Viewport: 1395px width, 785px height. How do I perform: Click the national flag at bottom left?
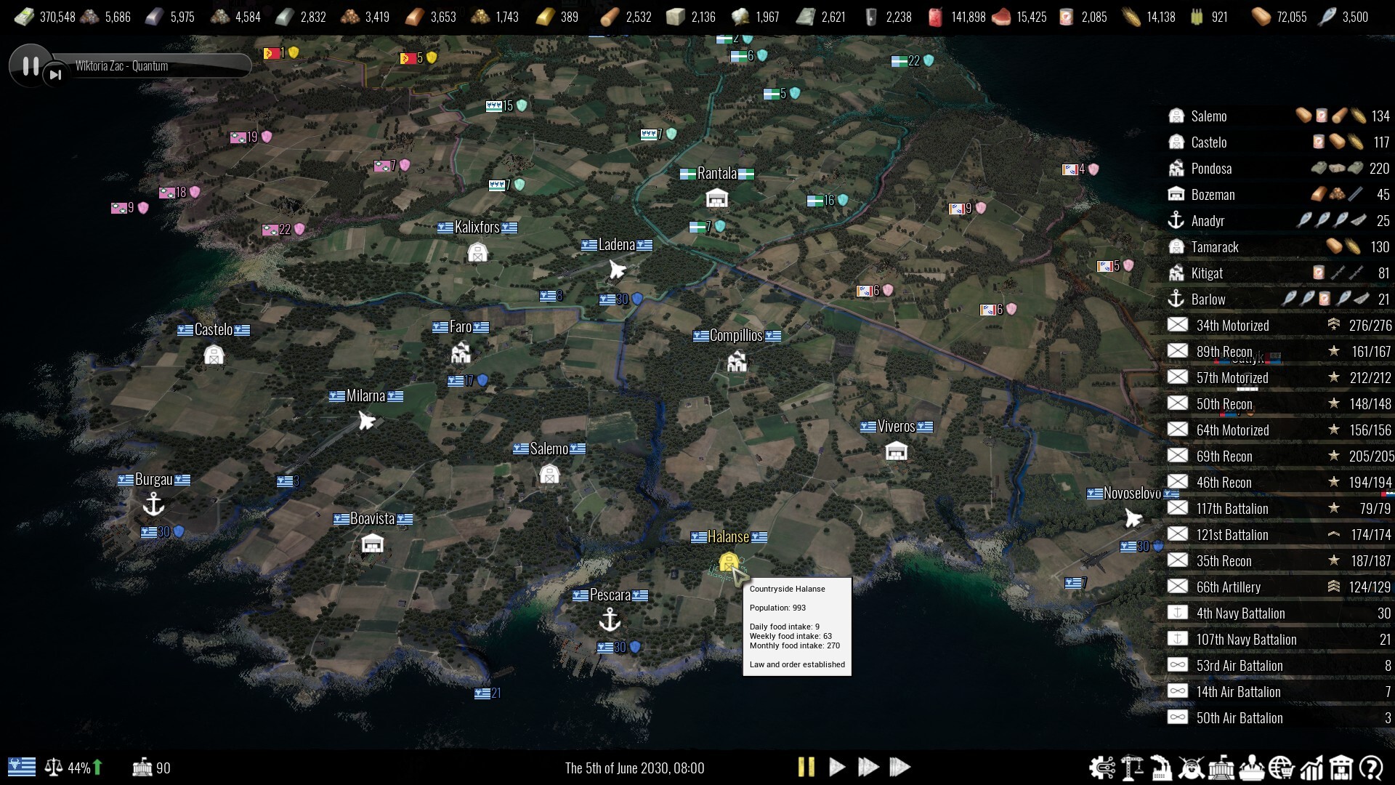point(22,767)
